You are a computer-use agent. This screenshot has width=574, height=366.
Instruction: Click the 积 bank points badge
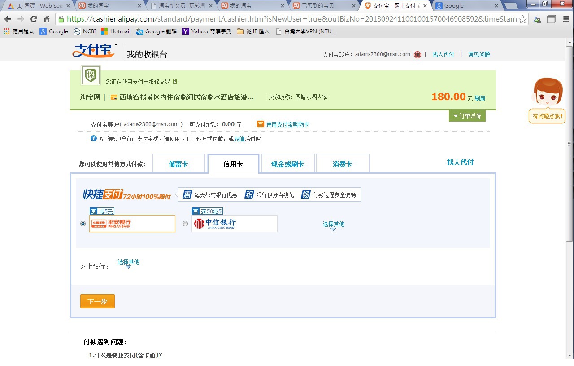249,194
